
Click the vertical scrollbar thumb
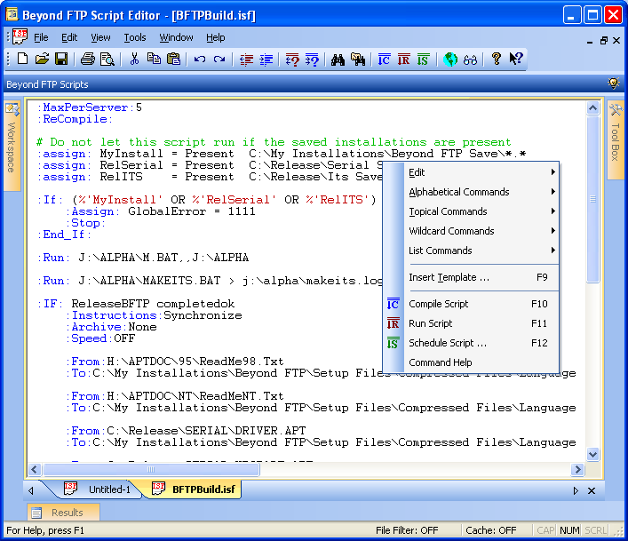pos(592,199)
